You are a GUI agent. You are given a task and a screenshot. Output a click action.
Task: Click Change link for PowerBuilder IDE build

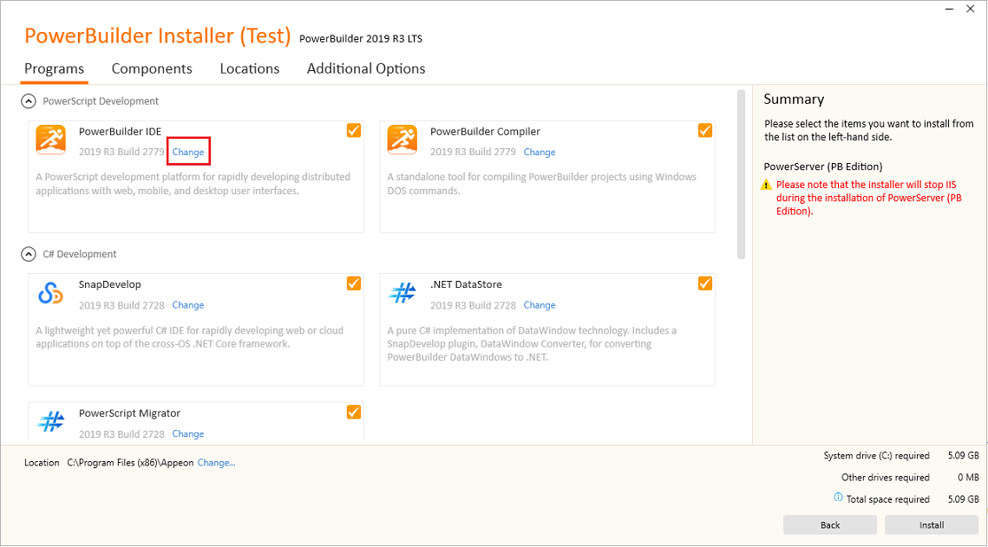pos(188,153)
